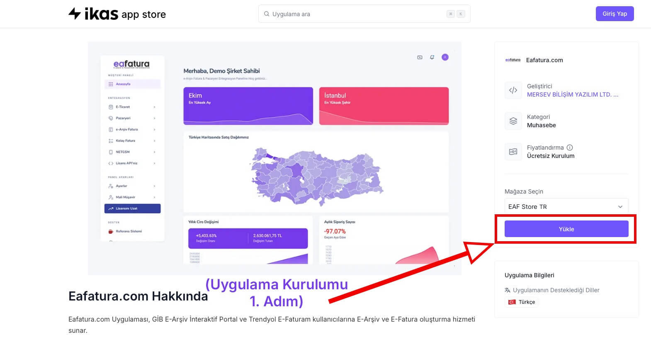Click the developer code brackets icon
This screenshot has height=344, width=651.
coord(513,90)
